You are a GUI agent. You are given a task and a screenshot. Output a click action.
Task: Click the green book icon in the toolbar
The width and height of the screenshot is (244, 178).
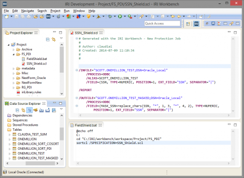pyautogui.click(x=69, y=17)
